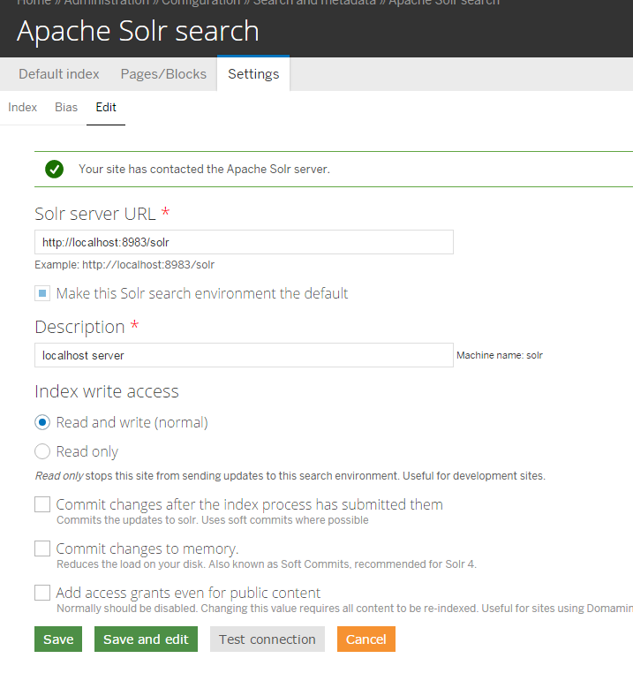Enable Commit changes to memory checkbox
The height and width of the screenshot is (696, 633).
(x=42, y=548)
